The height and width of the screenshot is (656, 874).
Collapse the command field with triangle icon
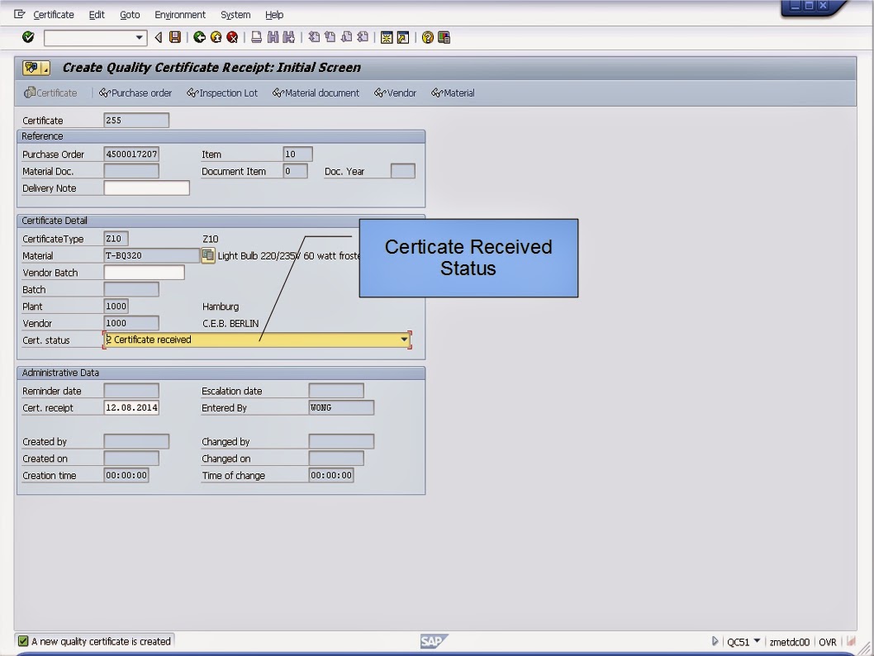click(159, 37)
